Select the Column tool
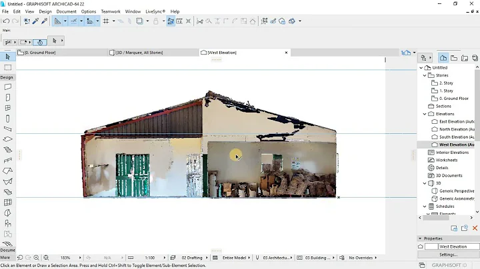 7,119
